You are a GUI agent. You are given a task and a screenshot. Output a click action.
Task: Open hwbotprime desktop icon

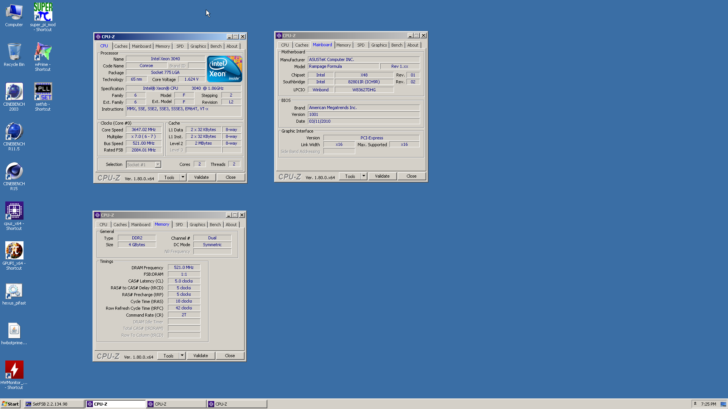[x=14, y=334]
